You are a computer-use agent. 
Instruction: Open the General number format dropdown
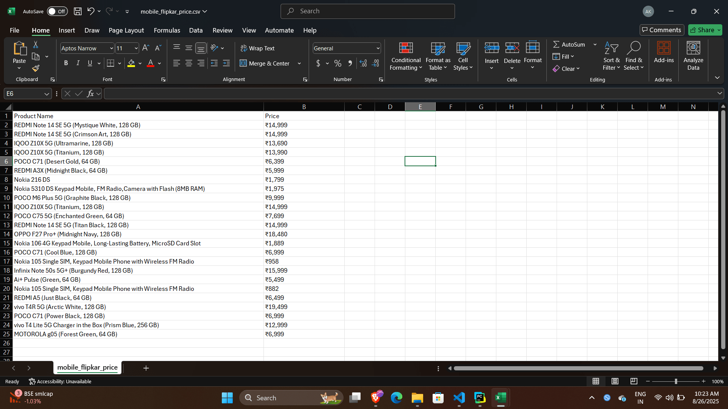378,48
